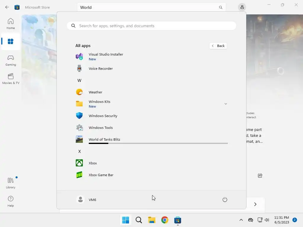Open the power options icon
The width and height of the screenshot is (303, 227).
click(225, 200)
